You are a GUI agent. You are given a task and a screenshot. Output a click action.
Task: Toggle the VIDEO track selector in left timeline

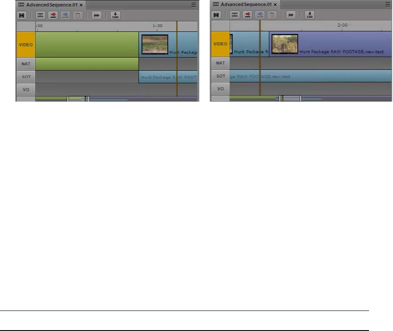[26, 44]
